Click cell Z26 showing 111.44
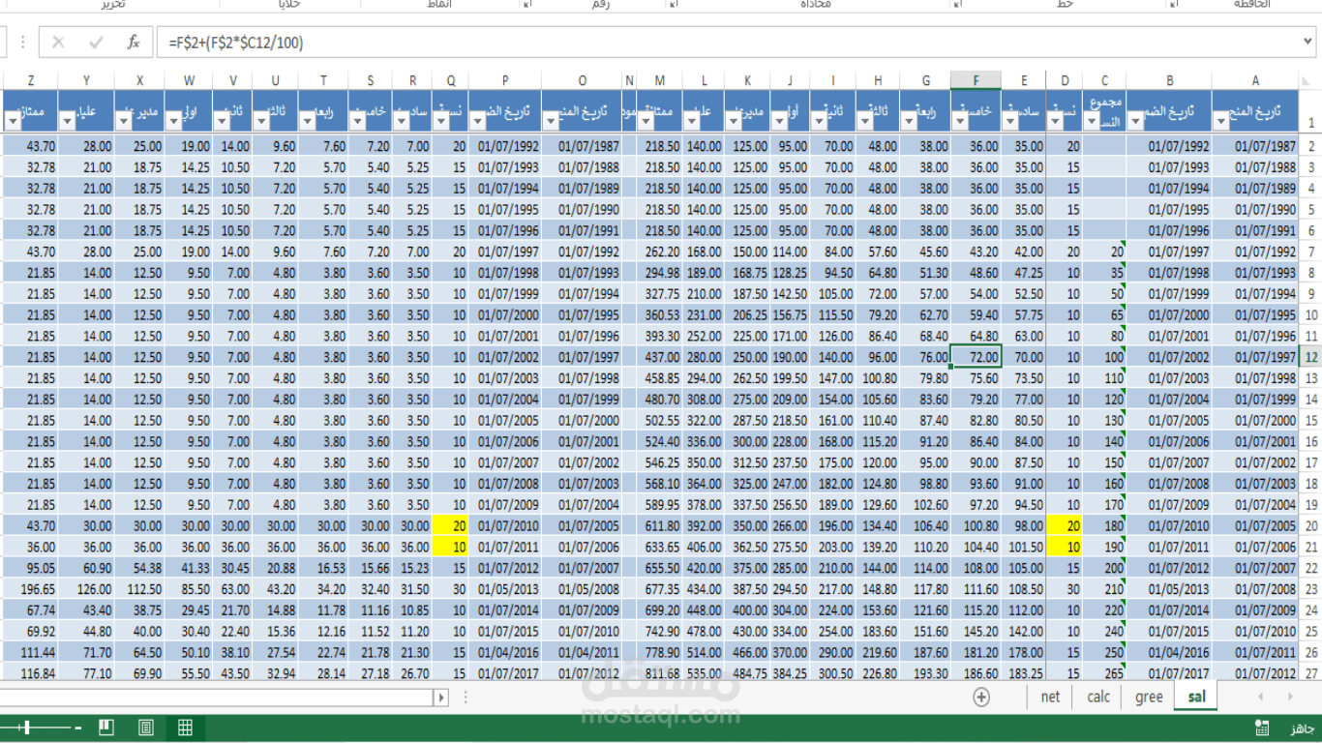The image size is (1322, 743). coord(31,652)
